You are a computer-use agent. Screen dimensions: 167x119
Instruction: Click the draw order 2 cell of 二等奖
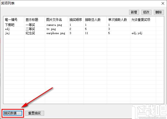70,29
